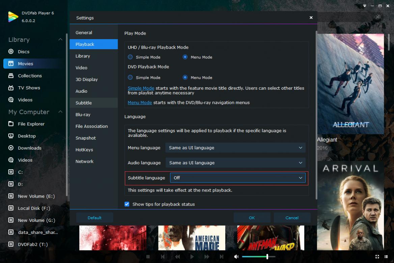Click the stop playback button

[148, 257]
